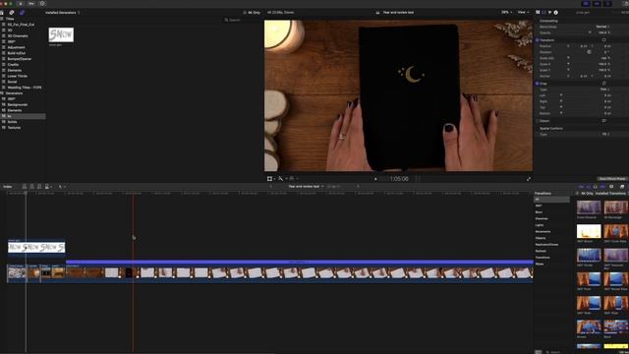Toggle the Transform checkbox
This screenshot has height=354, width=629.
click(538, 40)
